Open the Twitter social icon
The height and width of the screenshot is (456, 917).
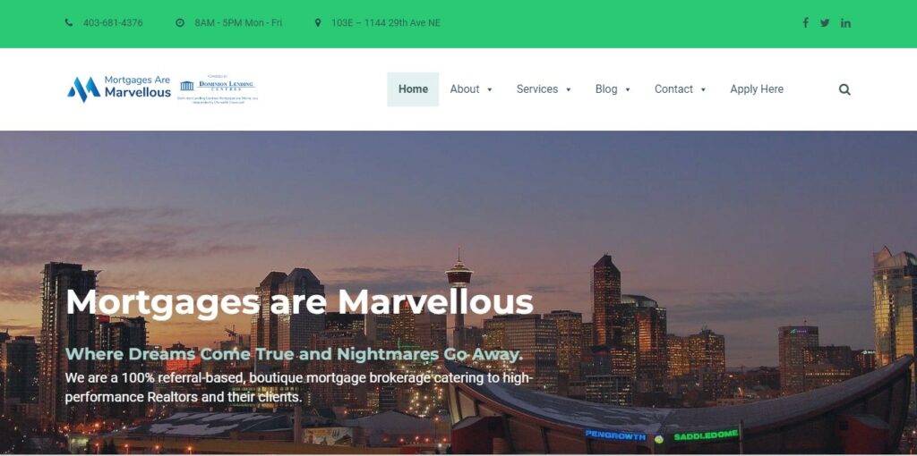pos(825,22)
